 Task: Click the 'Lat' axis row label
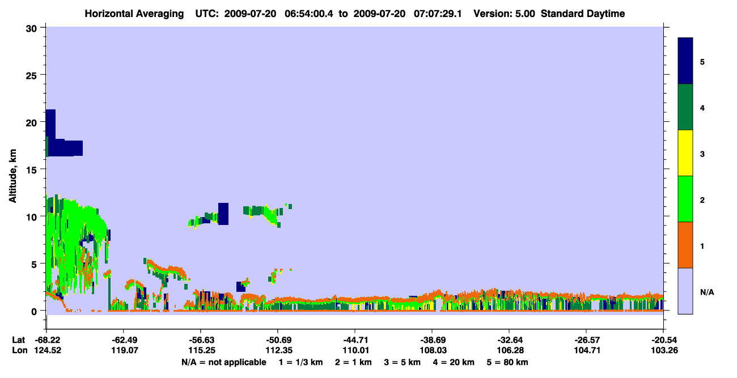(x=18, y=340)
